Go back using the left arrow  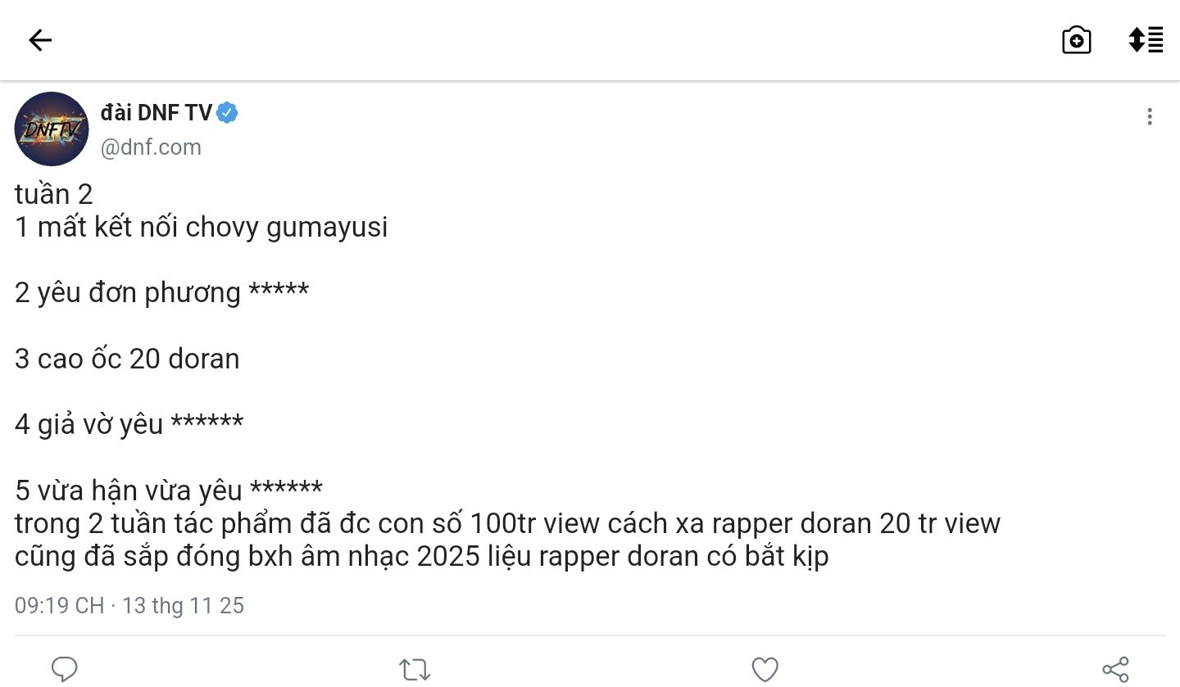[x=40, y=40]
